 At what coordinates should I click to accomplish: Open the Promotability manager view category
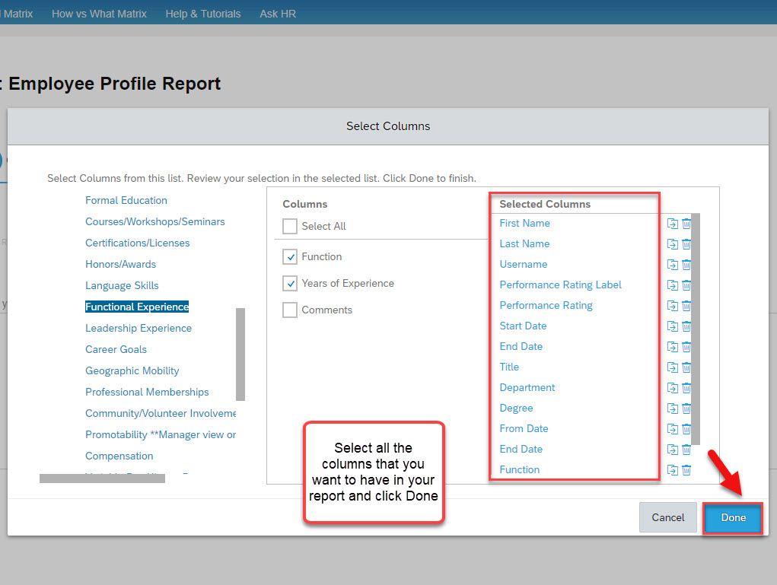click(x=161, y=434)
